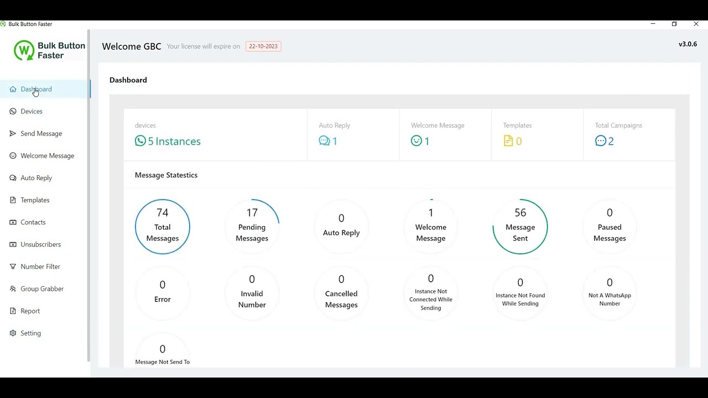Click the 0 Cancelled Messages circle

(x=341, y=292)
